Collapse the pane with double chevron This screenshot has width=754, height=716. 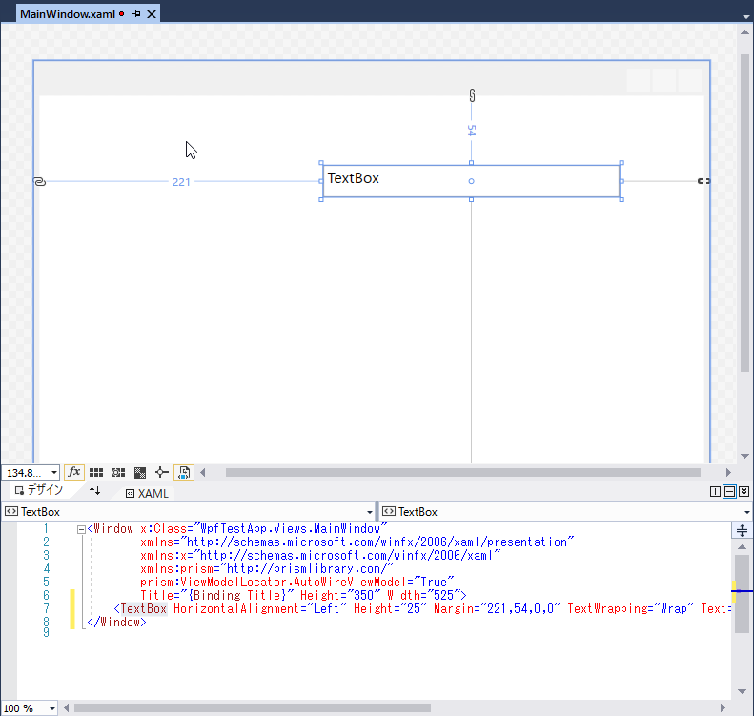pyautogui.click(x=744, y=491)
